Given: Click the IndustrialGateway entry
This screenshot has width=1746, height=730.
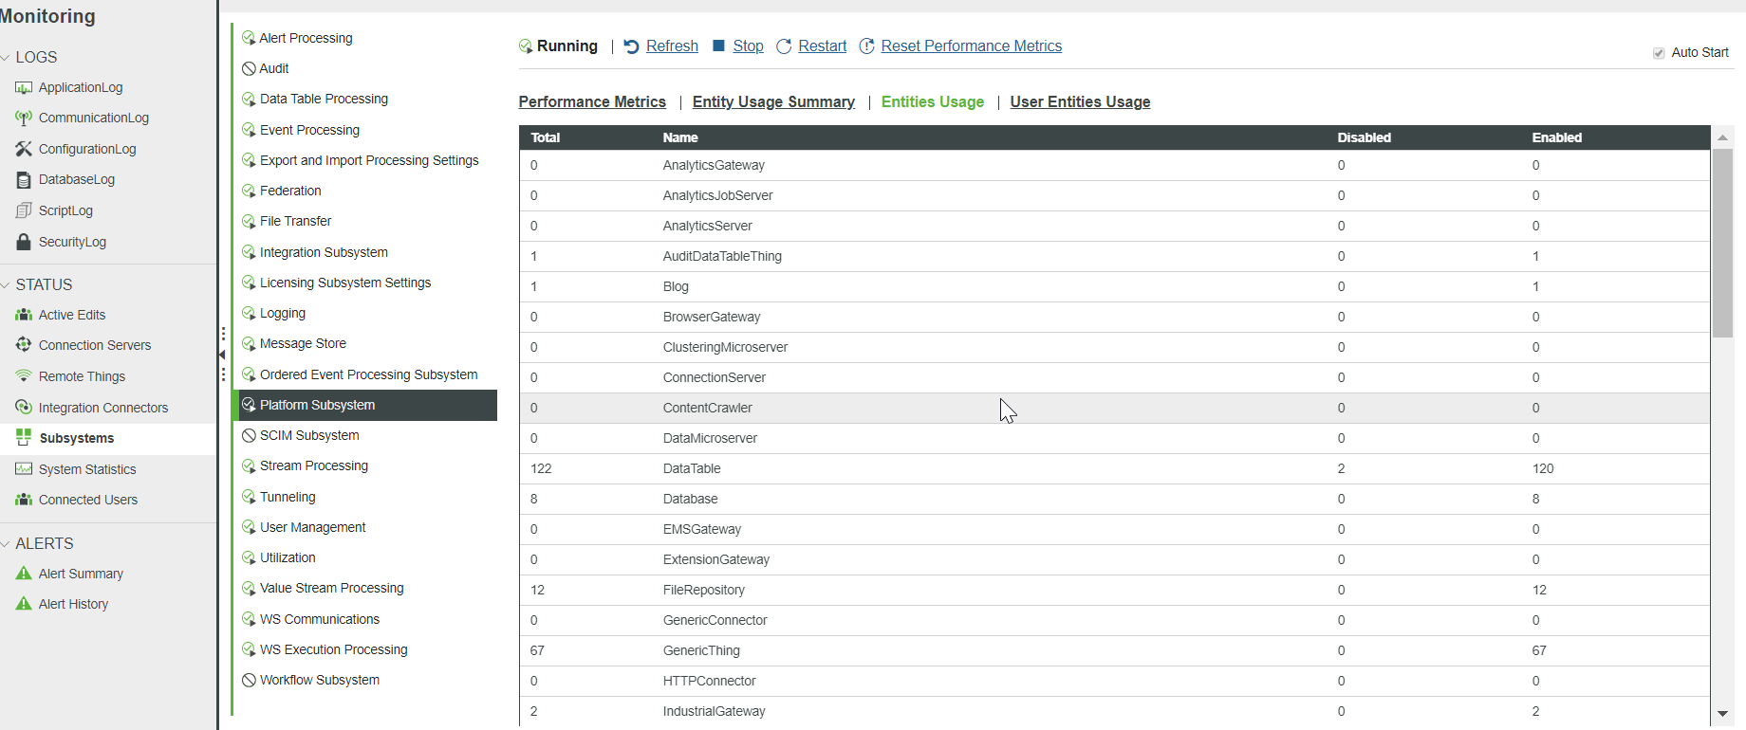Looking at the screenshot, I should tap(714, 711).
